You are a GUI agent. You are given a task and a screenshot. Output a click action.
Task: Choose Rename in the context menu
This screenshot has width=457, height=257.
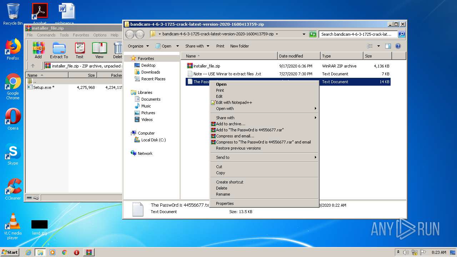click(264, 194)
